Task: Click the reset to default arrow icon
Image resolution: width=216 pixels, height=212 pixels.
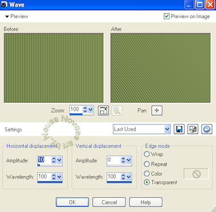Action: pyautogui.click(x=206, y=129)
